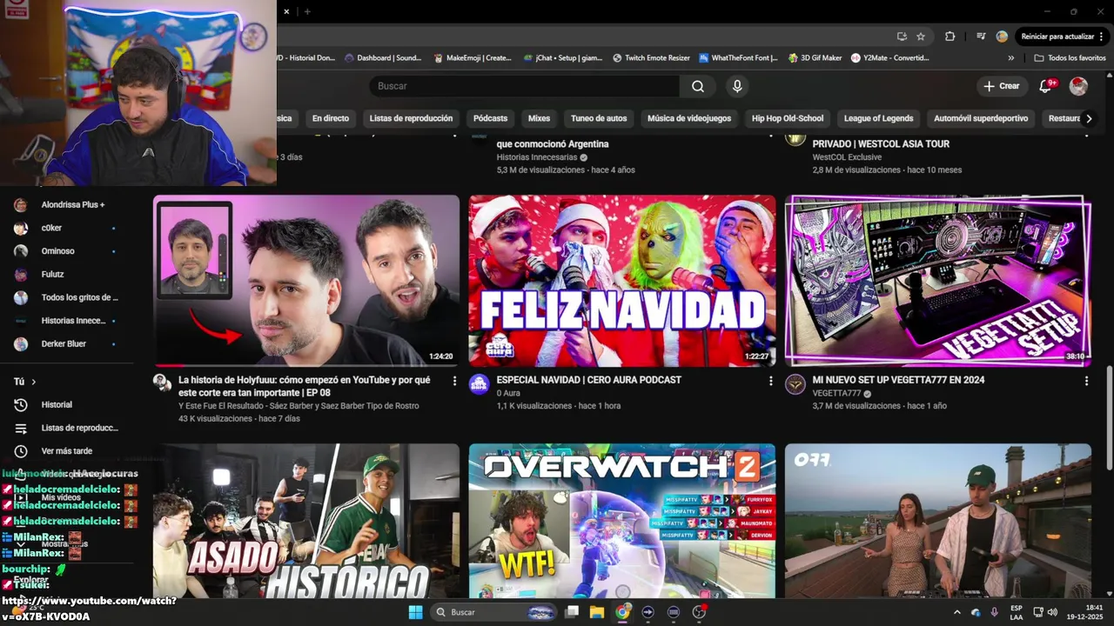
Task: Expand the Tú section chevron
Action: coord(34,382)
